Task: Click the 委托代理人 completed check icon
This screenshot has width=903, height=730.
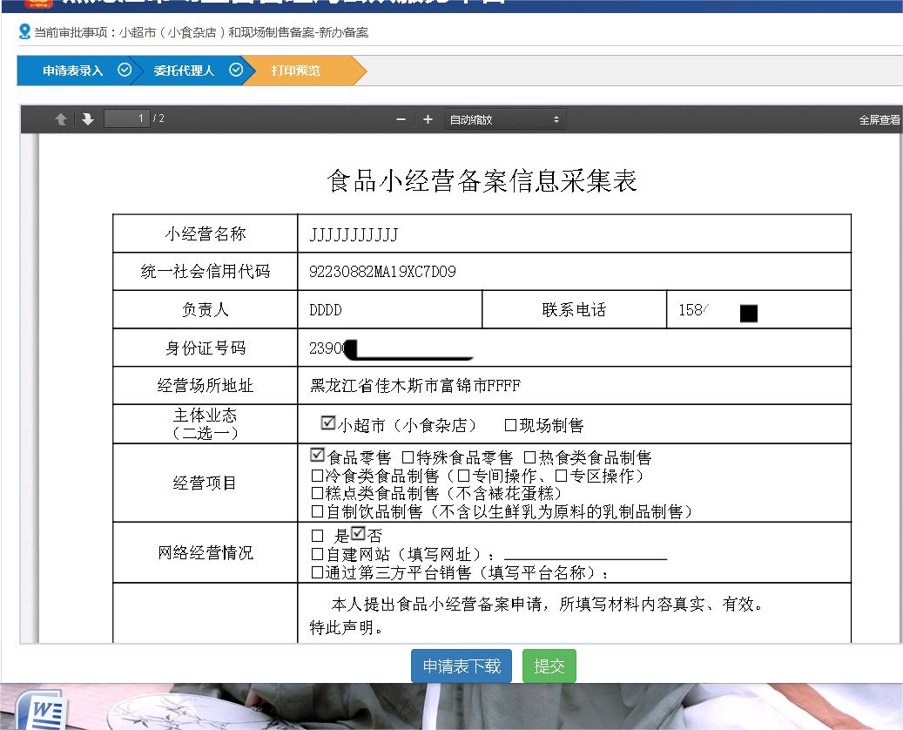Action: [236, 71]
